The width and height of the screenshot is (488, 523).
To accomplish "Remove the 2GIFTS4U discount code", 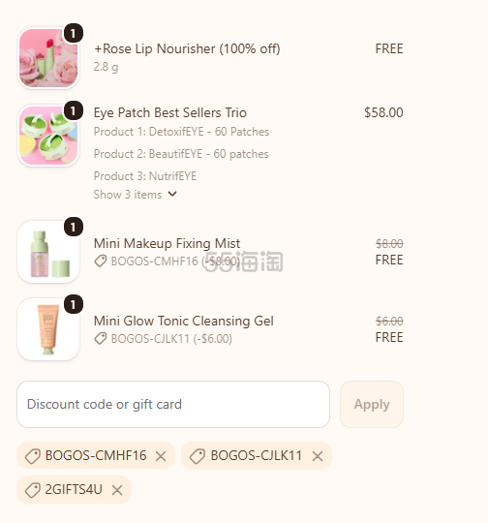I will 117,490.
